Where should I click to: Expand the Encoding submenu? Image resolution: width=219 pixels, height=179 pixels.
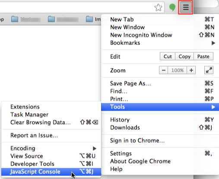pyautogui.click(x=51, y=148)
